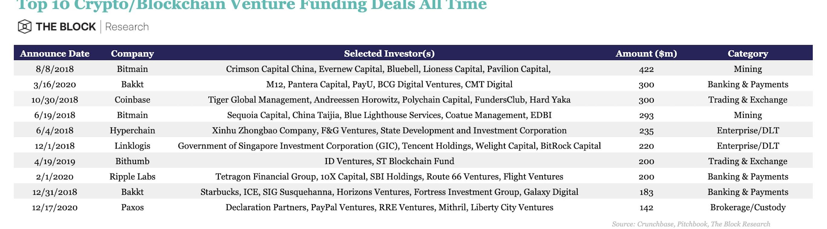Click the source attribution text at bottom
This screenshot has width=827, height=229.
[691, 224]
